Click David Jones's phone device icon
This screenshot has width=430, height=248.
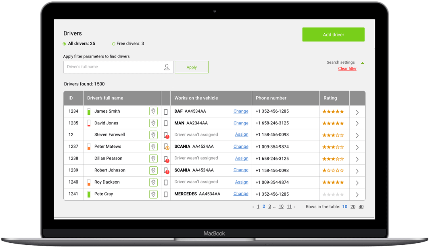pyautogui.click(x=166, y=124)
